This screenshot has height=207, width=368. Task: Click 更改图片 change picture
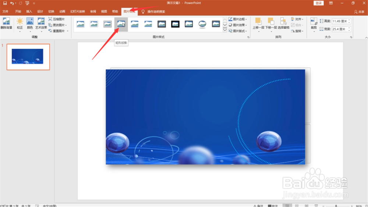57,25
